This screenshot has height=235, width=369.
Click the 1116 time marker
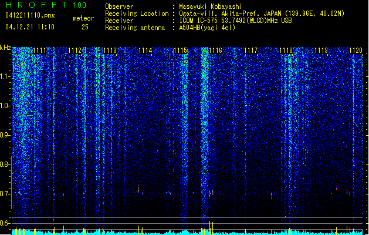coord(216,51)
